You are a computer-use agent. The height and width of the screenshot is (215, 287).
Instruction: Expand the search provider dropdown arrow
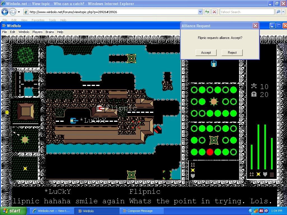[283, 12]
